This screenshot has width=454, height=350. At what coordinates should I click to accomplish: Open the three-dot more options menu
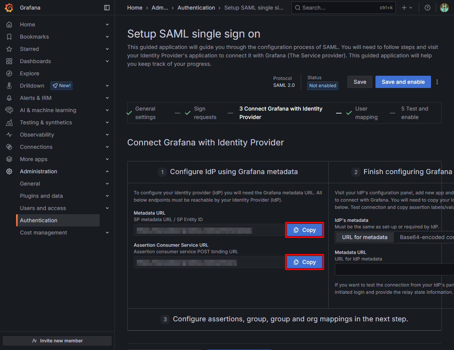click(x=437, y=82)
